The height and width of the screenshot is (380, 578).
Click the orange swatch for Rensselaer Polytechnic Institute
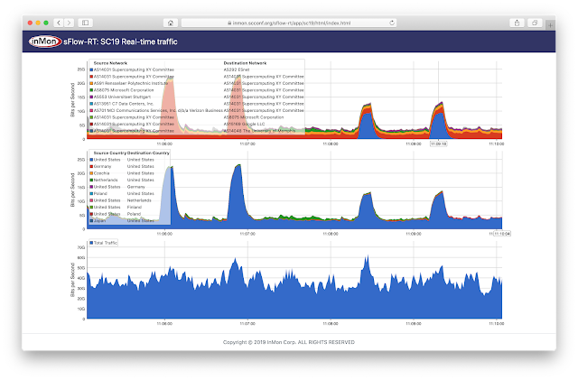tap(91, 83)
